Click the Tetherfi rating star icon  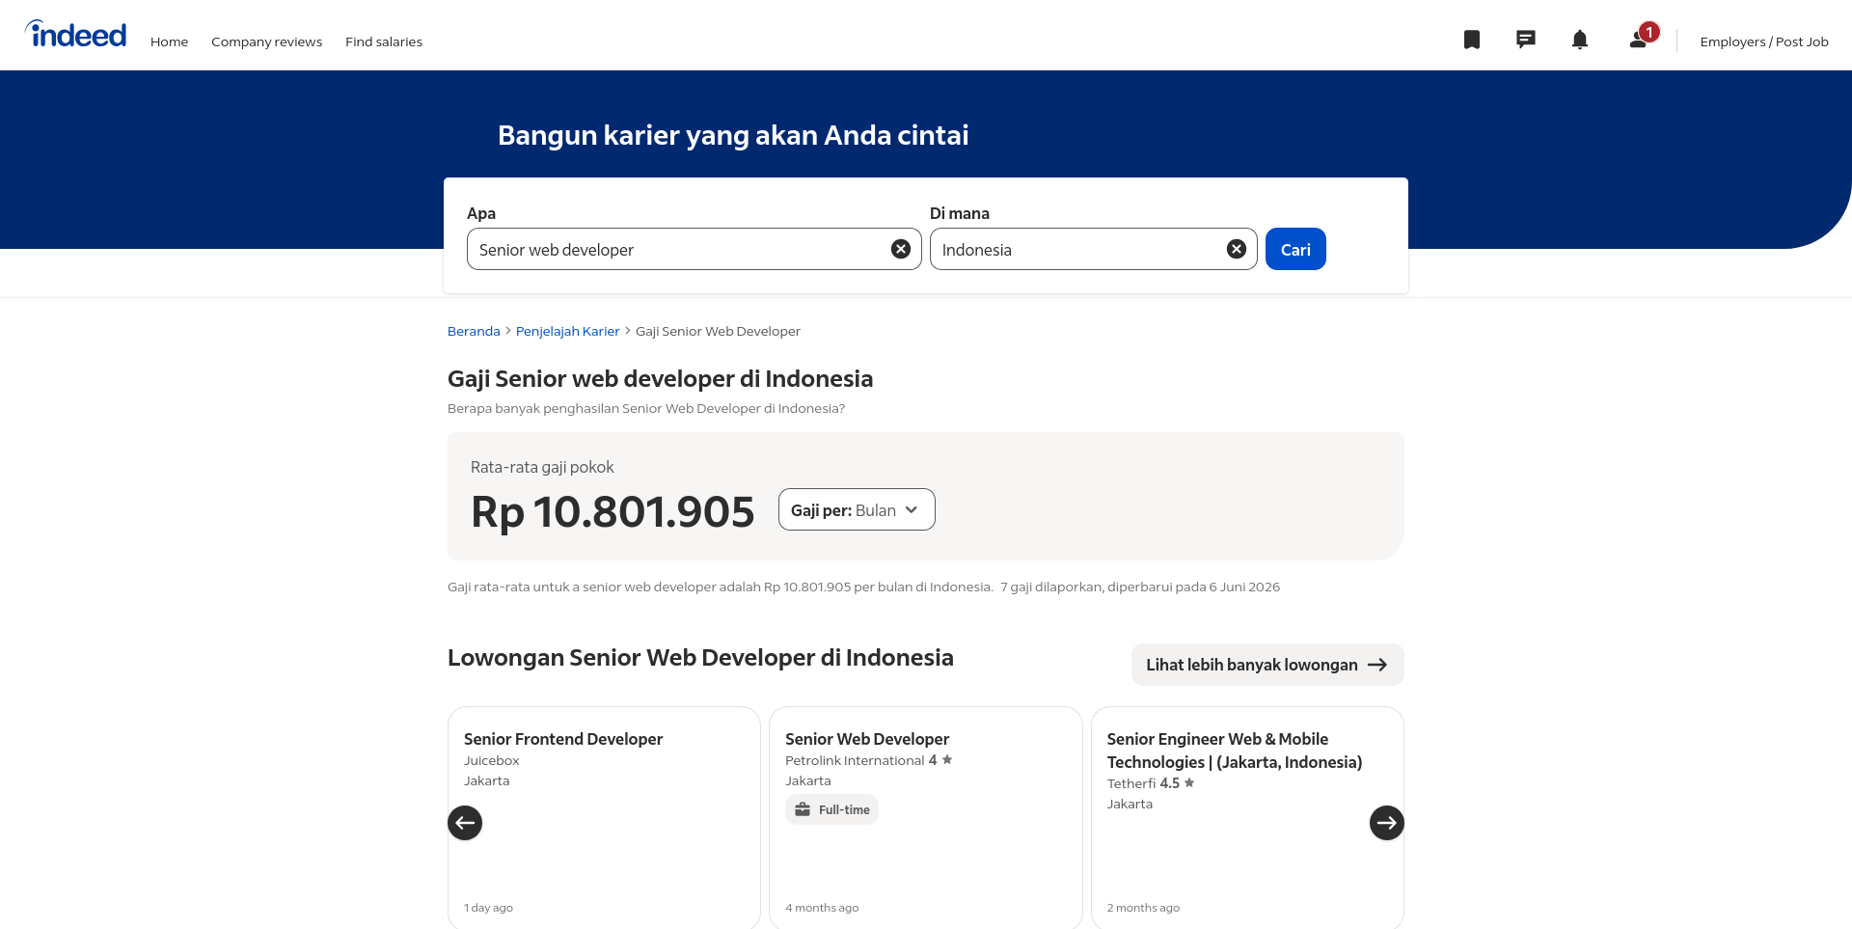click(1189, 782)
